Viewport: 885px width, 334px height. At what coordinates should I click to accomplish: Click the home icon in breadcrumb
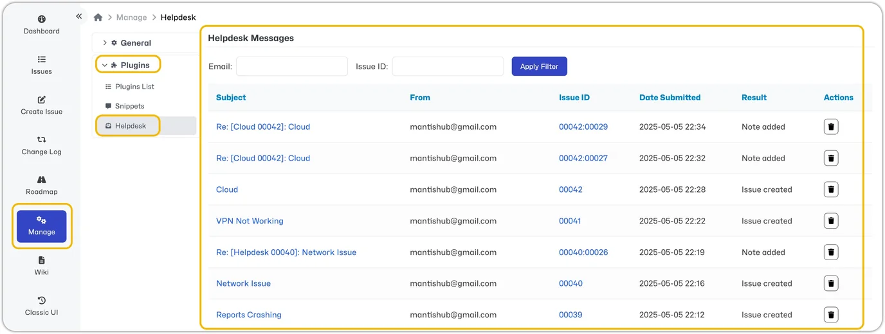click(98, 17)
